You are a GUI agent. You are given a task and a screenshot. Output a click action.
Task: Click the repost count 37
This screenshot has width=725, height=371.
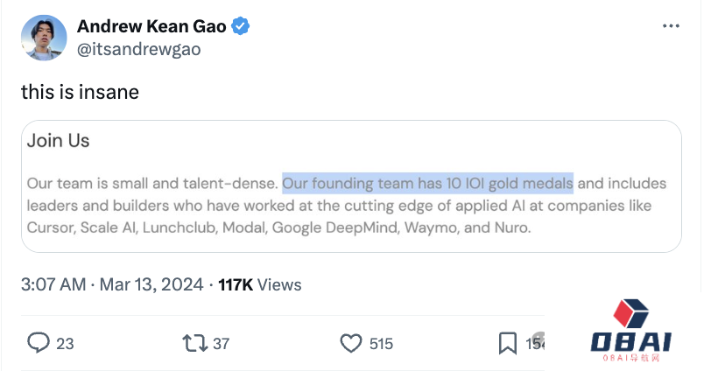(x=222, y=344)
